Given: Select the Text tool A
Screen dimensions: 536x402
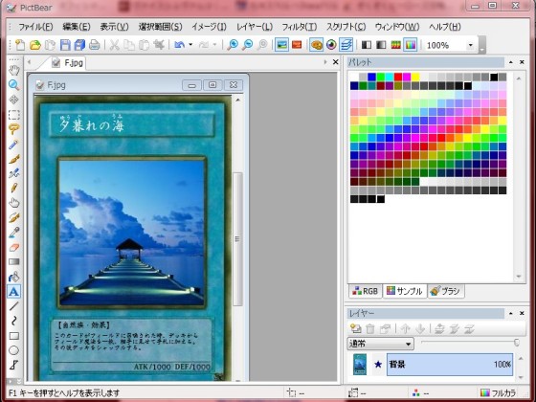Looking at the screenshot, I should 13,292.
